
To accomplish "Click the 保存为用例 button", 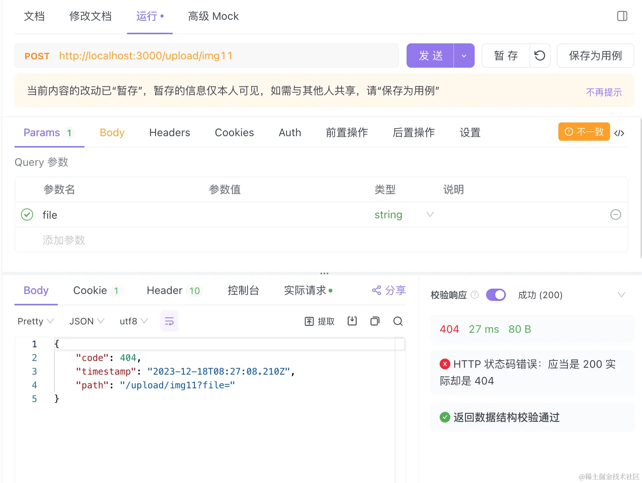I will tap(595, 56).
